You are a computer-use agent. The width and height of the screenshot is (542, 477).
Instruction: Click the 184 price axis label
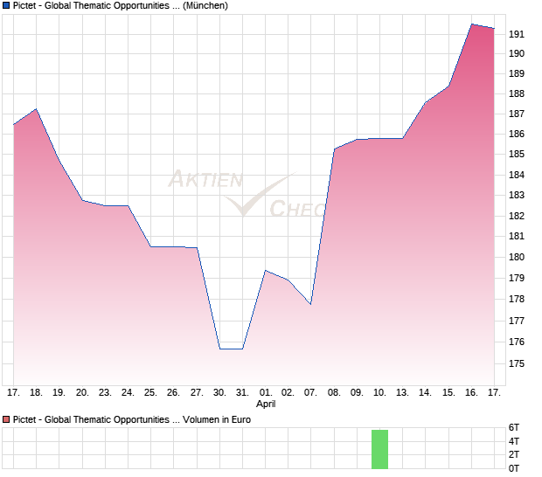point(517,175)
